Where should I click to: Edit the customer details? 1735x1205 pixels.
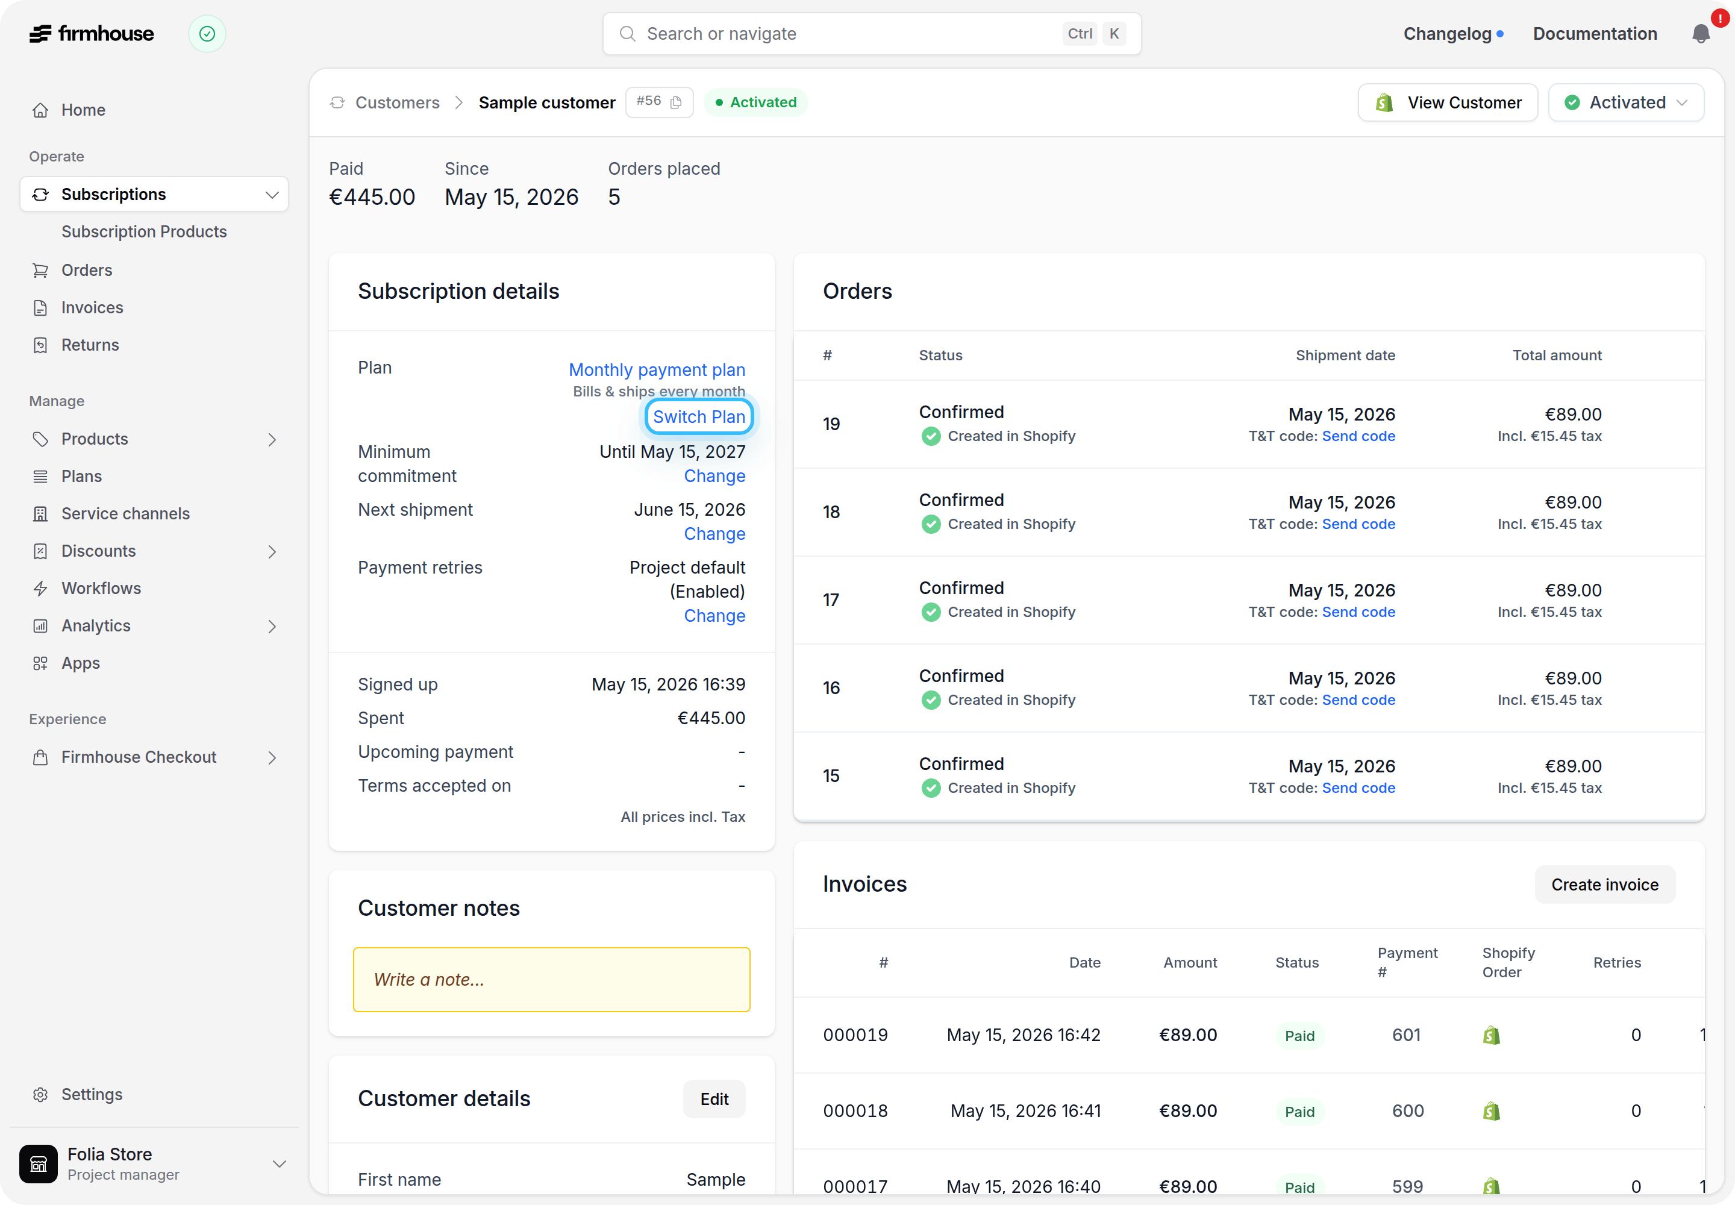pos(714,1100)
